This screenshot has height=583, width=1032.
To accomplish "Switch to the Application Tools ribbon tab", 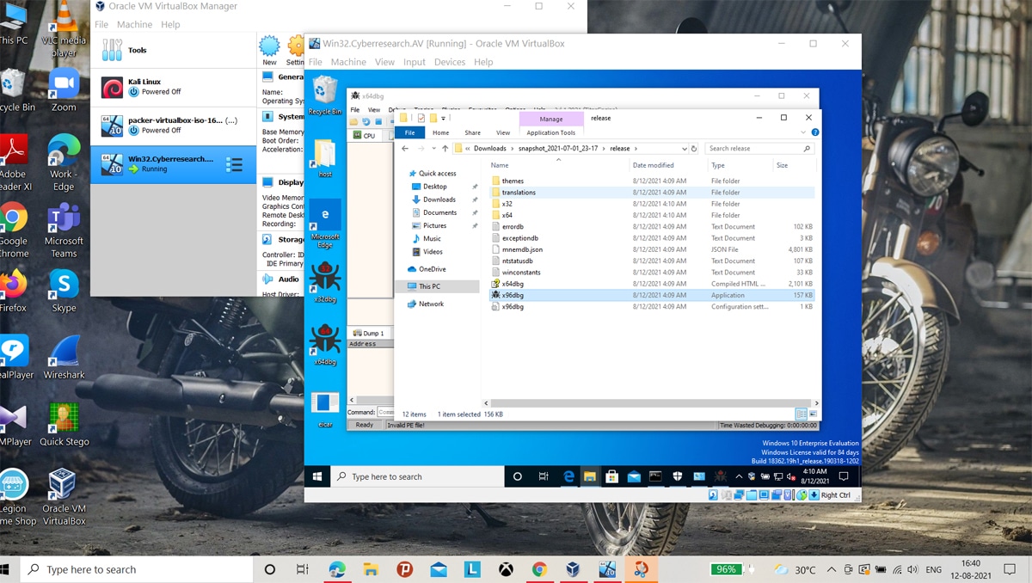I will (x=550, y=132).
